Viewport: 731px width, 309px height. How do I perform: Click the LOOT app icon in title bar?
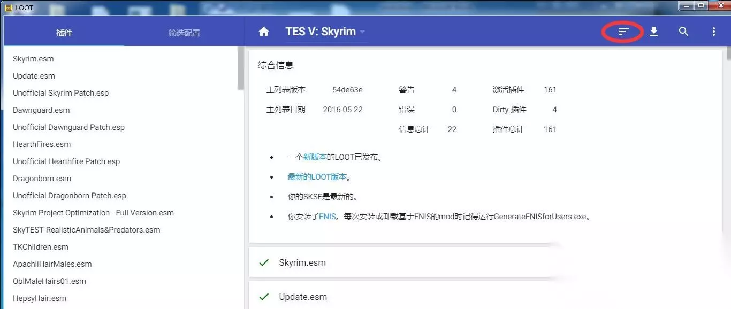[9, 7]
